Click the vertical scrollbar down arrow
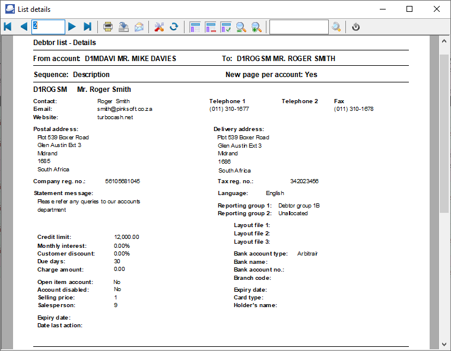The height and width of the screenshot is (351, 451). pyautogui.click(x=444, y=344)
